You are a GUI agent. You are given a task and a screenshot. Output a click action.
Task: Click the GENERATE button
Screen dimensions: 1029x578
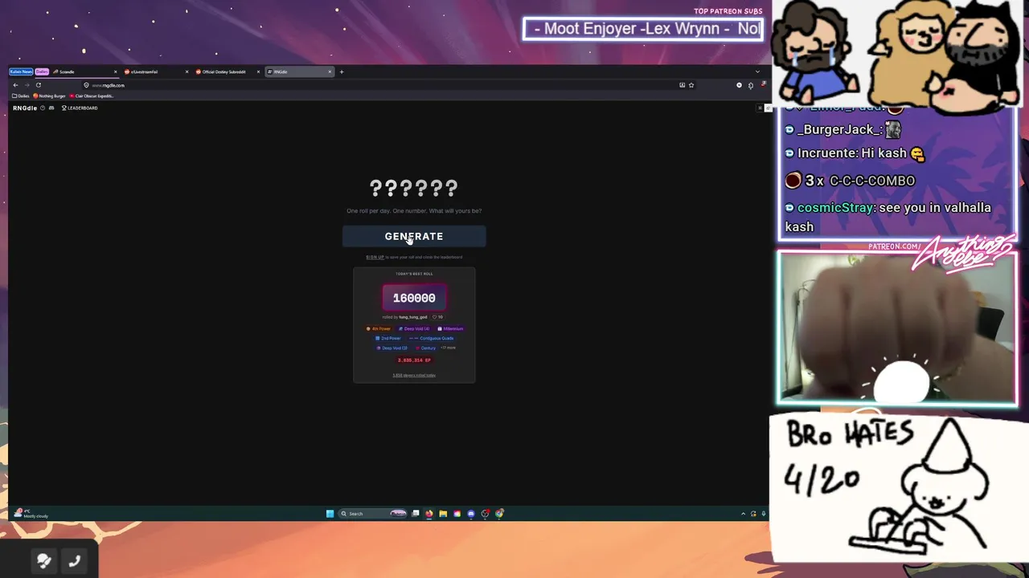point(414,236)
